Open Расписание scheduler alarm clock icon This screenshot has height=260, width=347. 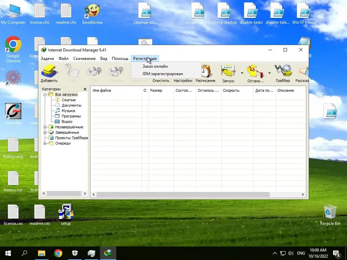click(206, 71)
